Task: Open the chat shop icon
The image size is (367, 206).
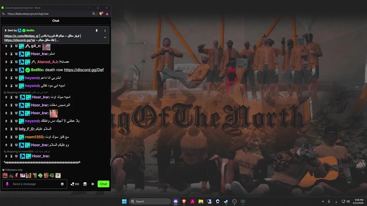Action: tap(85, 184)
